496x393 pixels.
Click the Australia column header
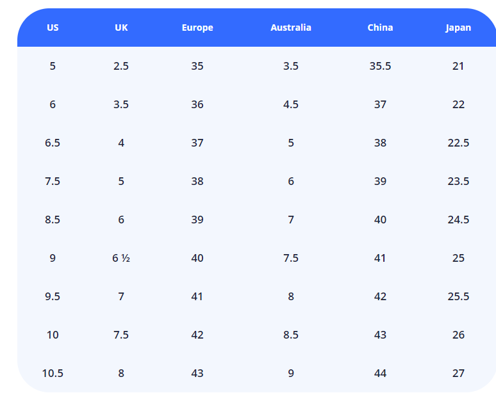click(291, 28)
